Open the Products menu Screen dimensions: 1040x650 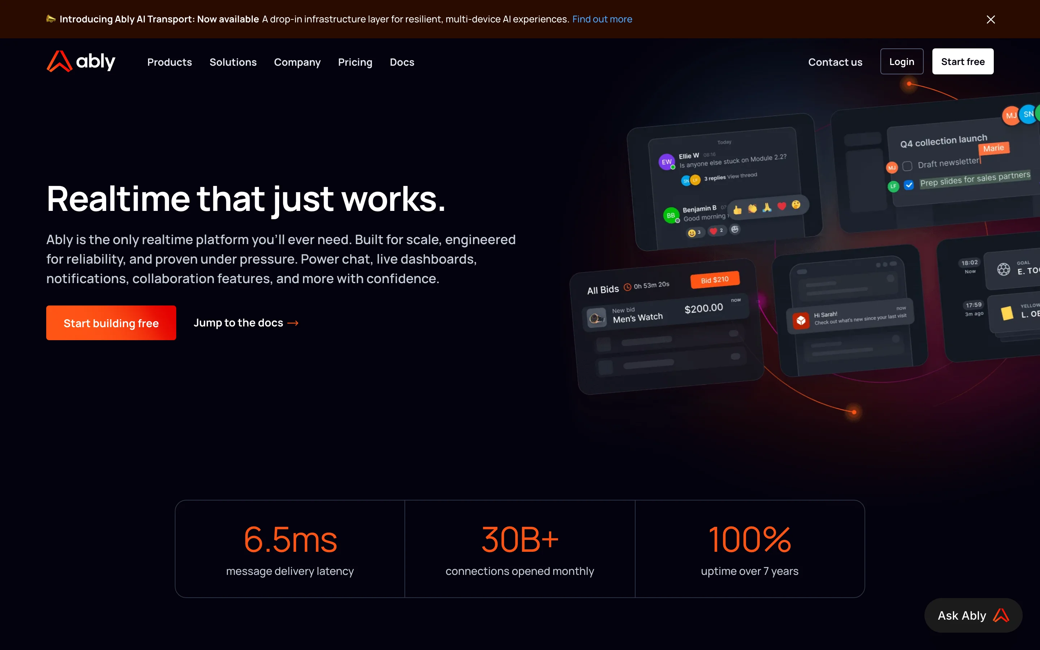click(169, 62)
